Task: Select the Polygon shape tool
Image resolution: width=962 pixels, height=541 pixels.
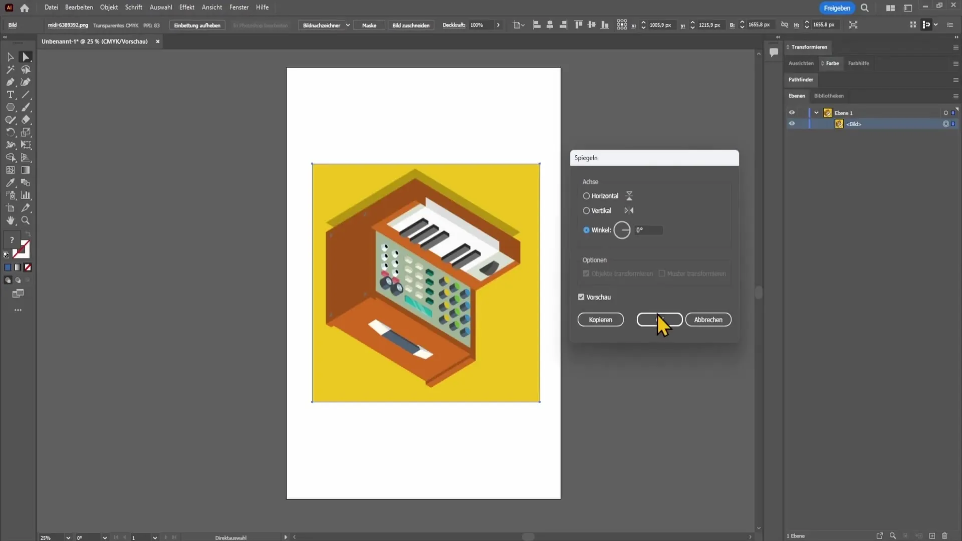Action: [10, 107]
